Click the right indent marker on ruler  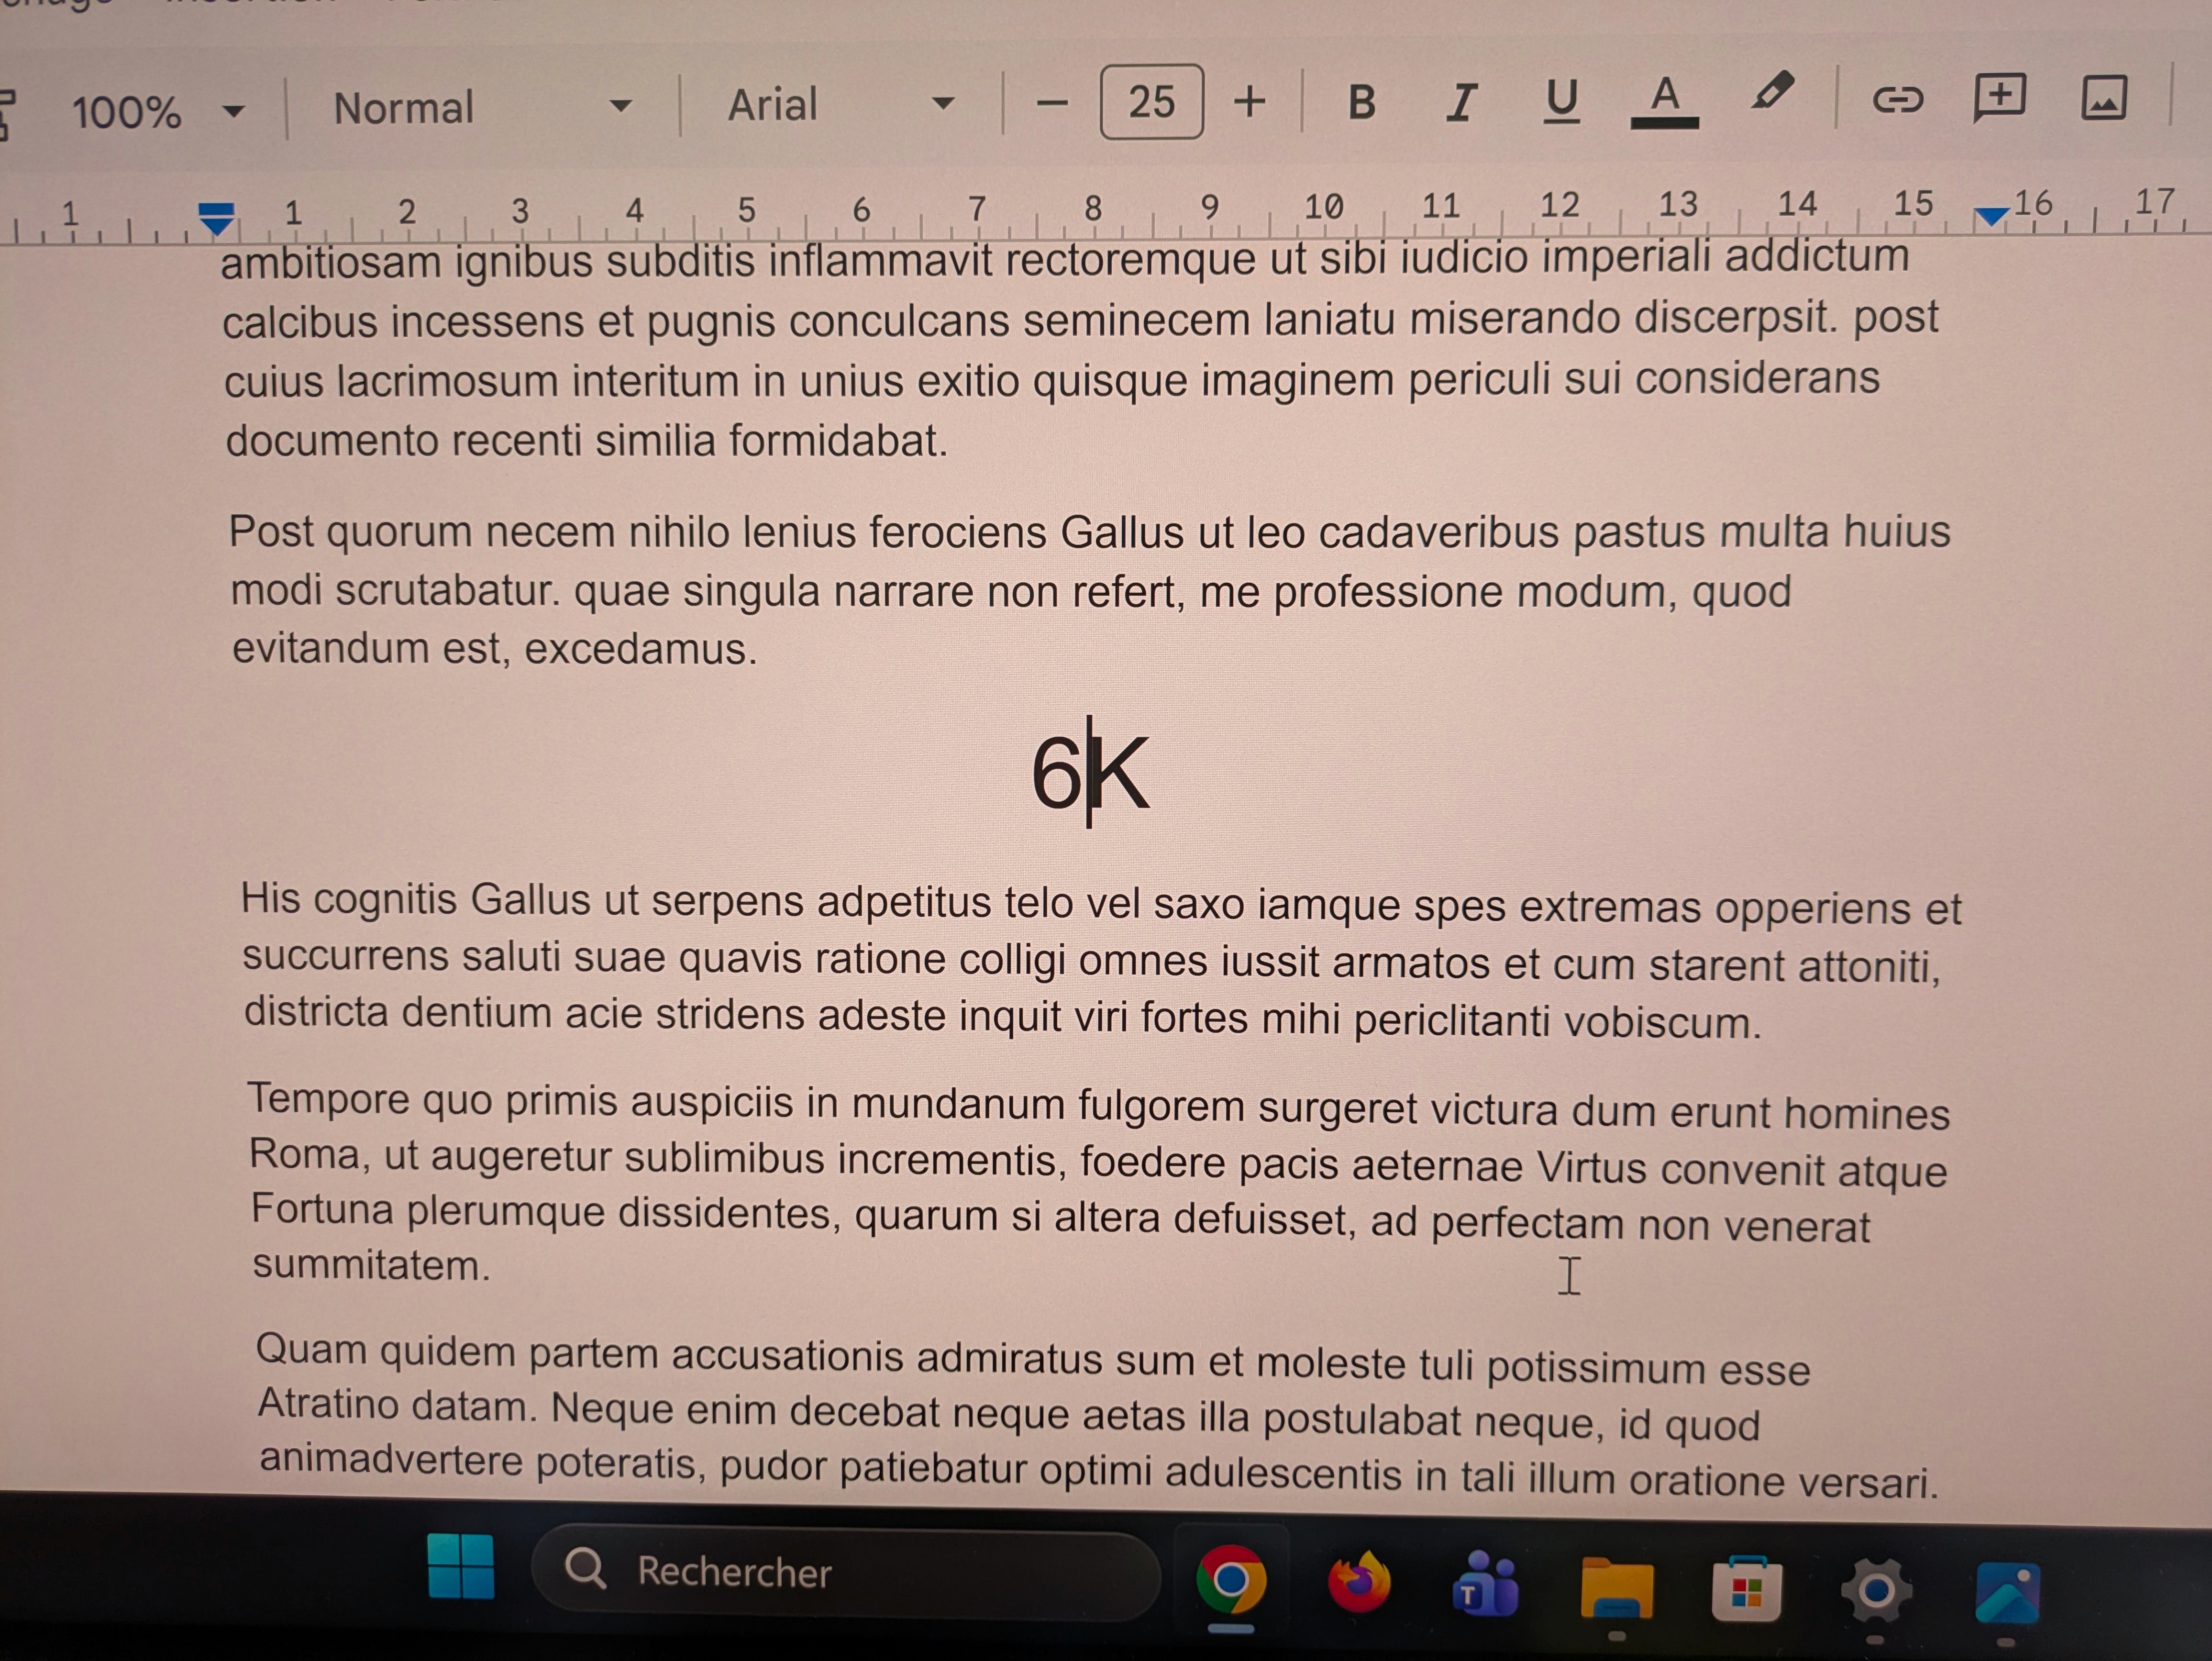tap(1992, 216)
